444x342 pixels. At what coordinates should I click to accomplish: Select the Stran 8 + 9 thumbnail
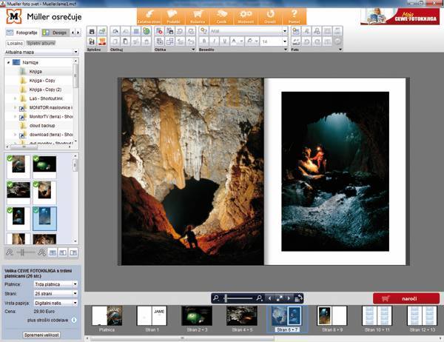pos(332,315)
